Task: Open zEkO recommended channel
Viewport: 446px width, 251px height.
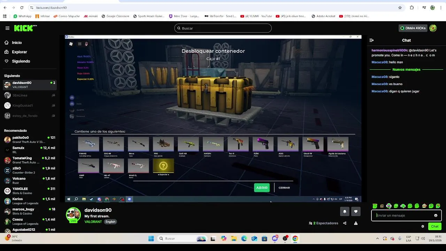Action: (30, 170)
